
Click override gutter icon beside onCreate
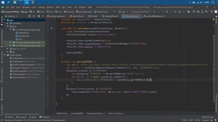coord(51,28)
